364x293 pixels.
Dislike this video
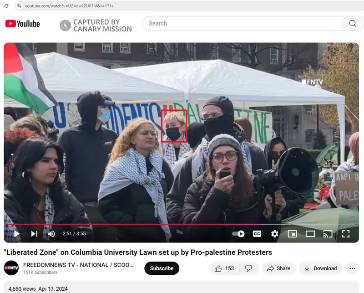tap(248, 268)
